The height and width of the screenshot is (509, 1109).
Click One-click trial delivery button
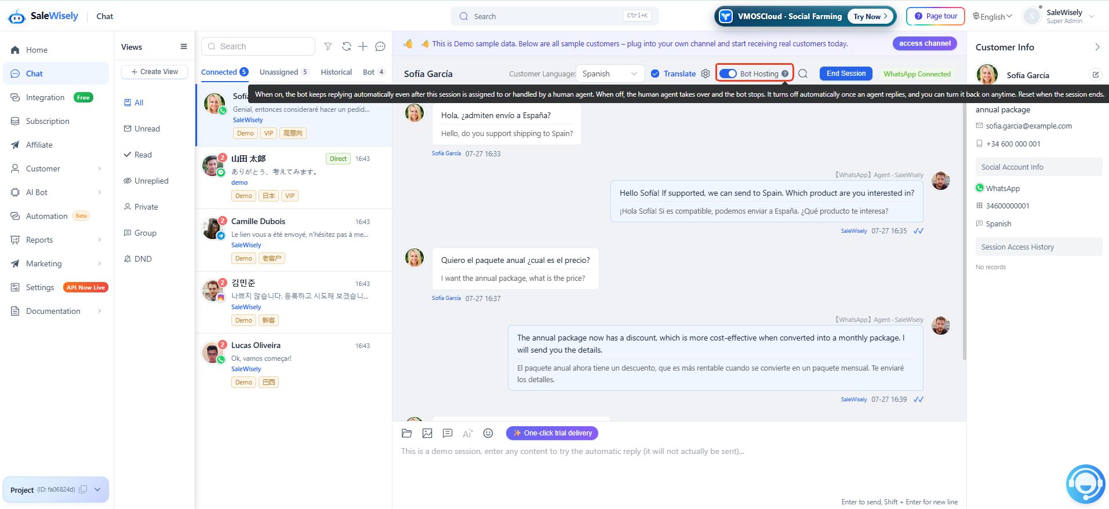tap(552, 433)
